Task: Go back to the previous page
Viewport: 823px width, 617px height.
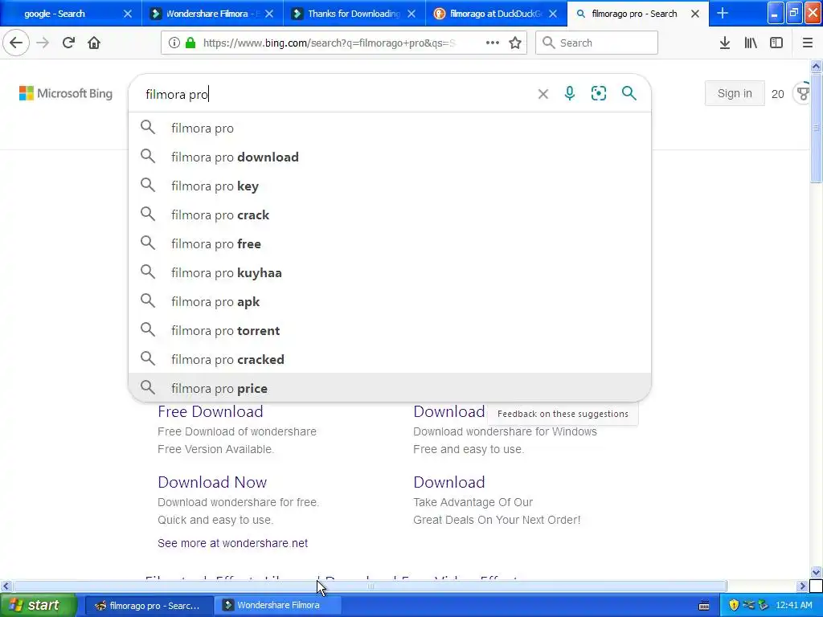Action: coord(16,43)
